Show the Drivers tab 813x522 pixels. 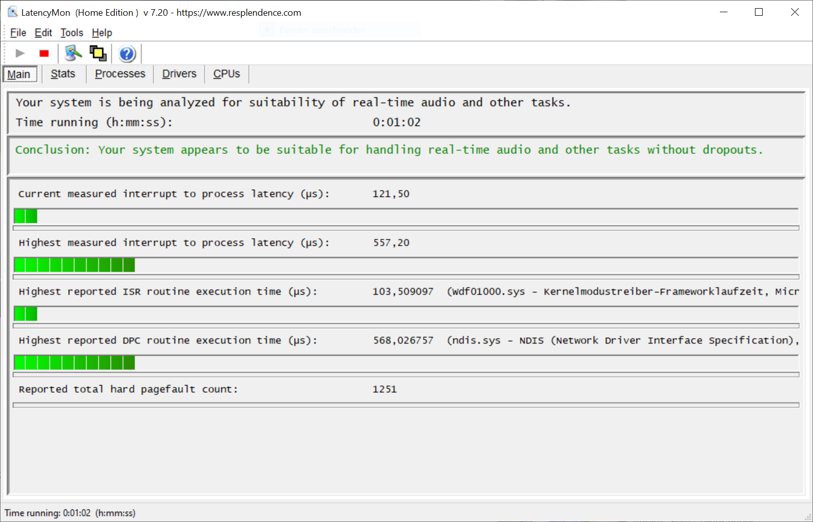point(179,74)
